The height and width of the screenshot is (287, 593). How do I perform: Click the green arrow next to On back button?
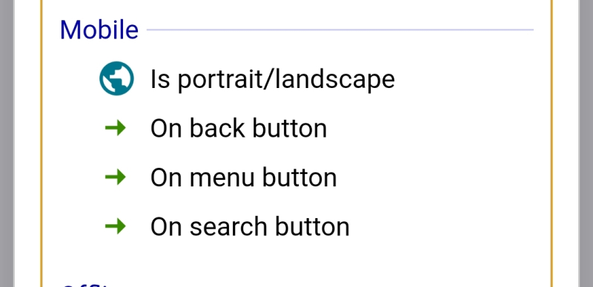click(116, 128)
